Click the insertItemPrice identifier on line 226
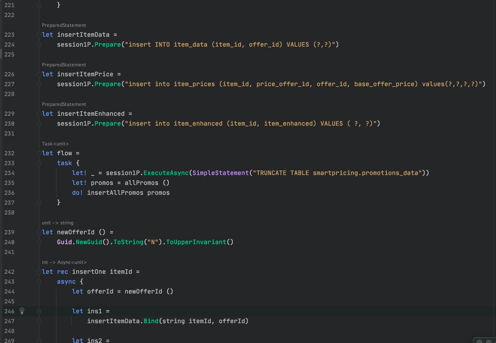Viewport: 496px width, 343px height. 85,74
